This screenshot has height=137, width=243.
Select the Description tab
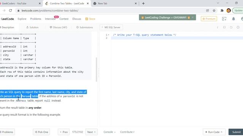point(7,27)
